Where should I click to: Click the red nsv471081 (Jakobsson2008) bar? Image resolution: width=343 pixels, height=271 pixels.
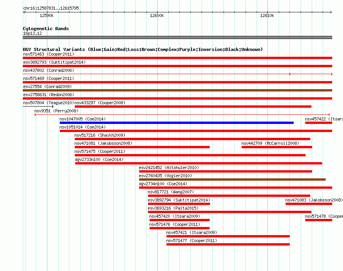coord(142,147)
